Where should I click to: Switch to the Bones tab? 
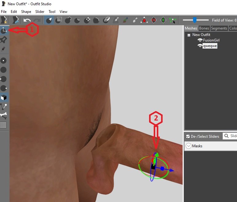tap(204, 28)
